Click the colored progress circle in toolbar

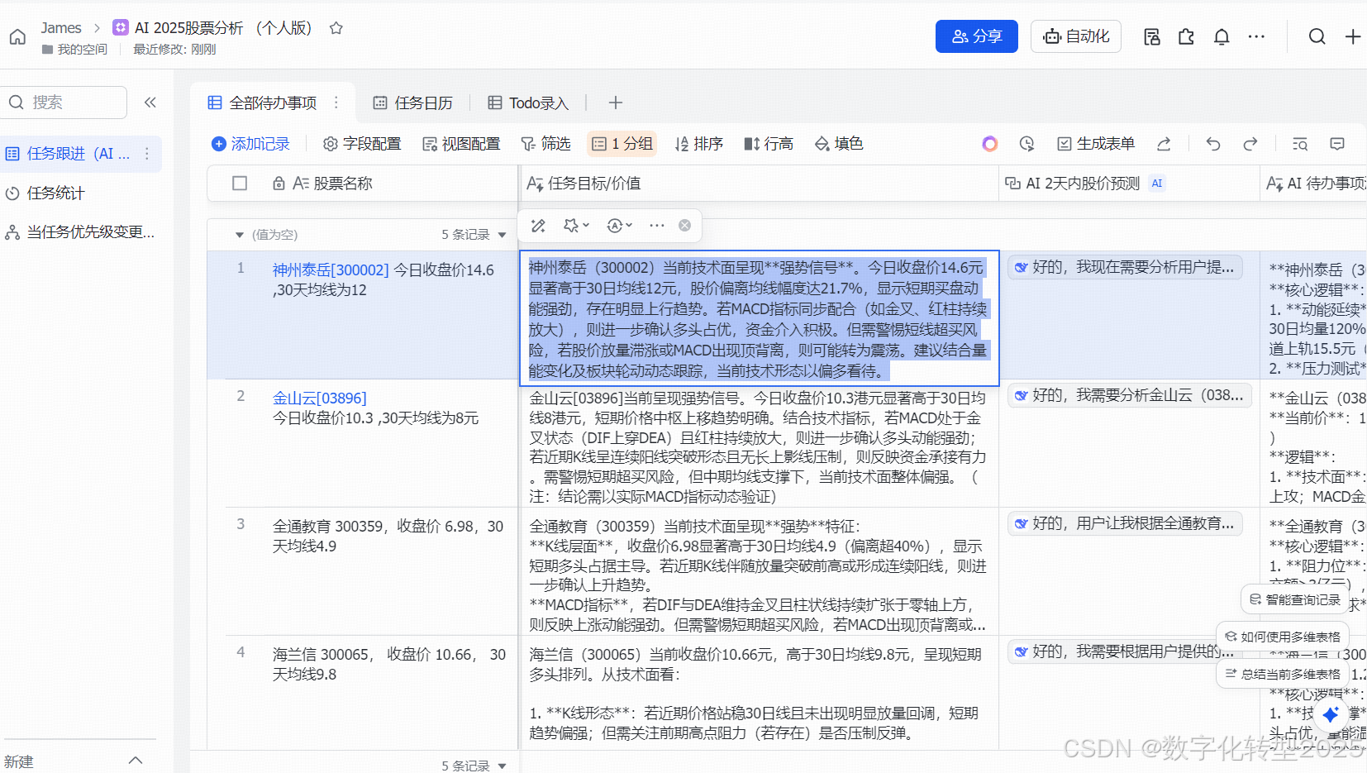tap(989, 143)
